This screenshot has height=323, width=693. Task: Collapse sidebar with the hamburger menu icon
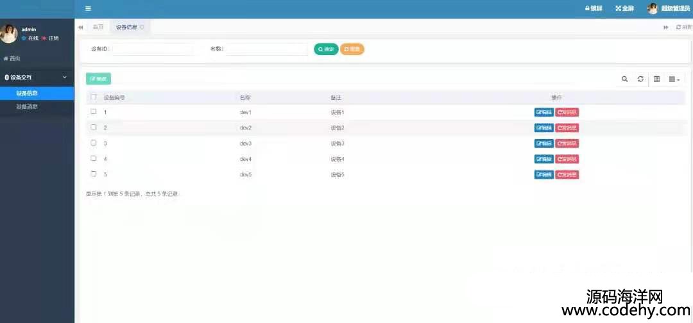point(88,8)
